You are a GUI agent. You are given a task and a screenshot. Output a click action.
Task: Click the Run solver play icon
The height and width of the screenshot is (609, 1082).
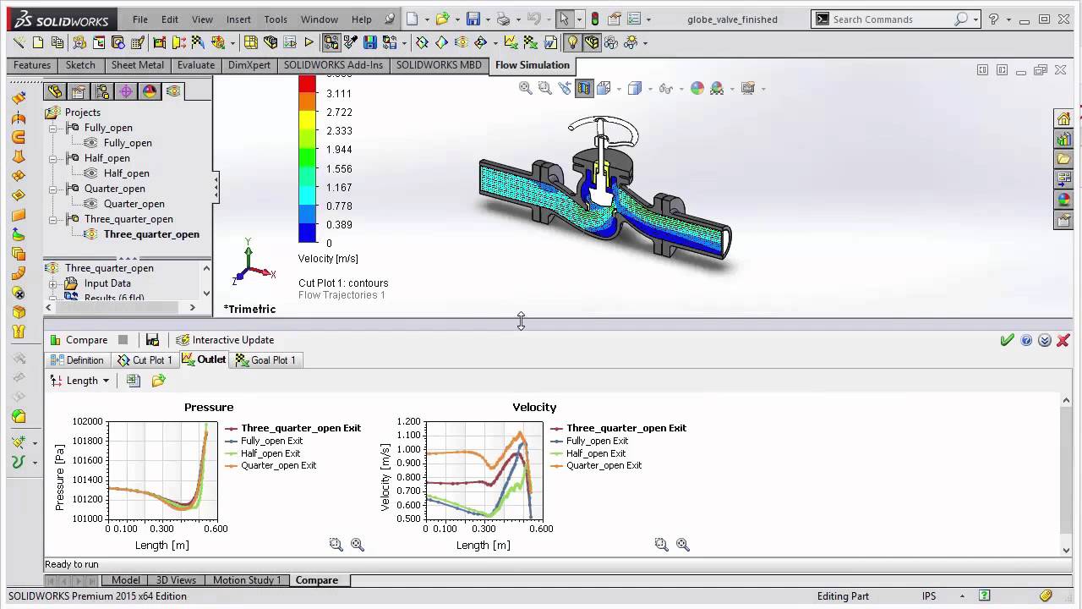point(309,42)
